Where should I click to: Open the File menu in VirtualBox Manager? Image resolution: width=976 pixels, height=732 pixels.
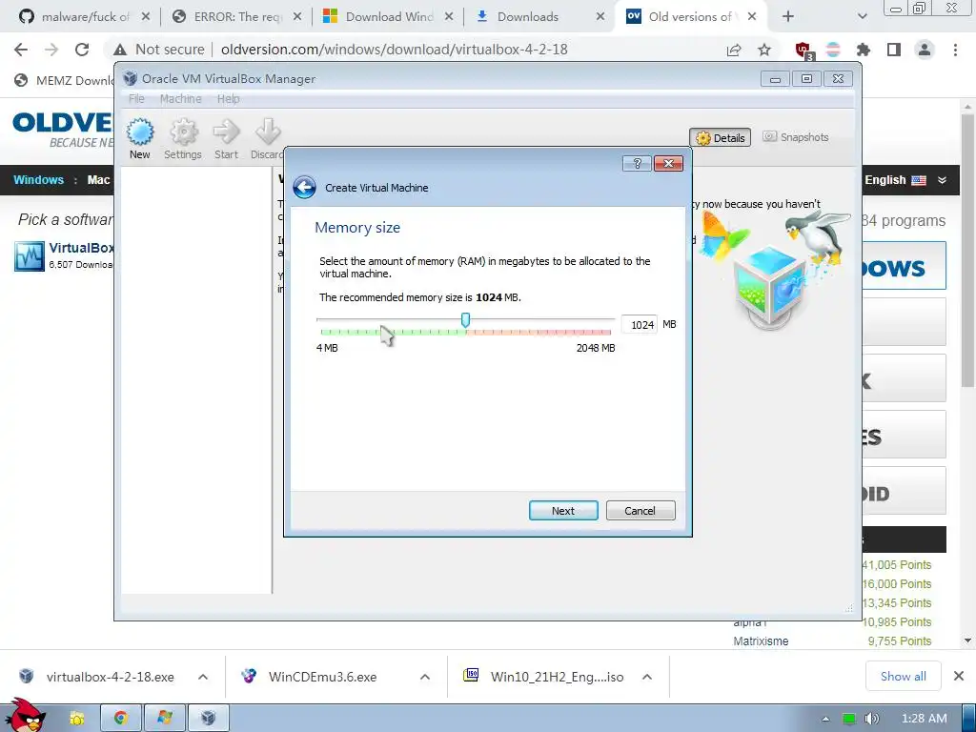pyautogui.click(x=136, y=99)
